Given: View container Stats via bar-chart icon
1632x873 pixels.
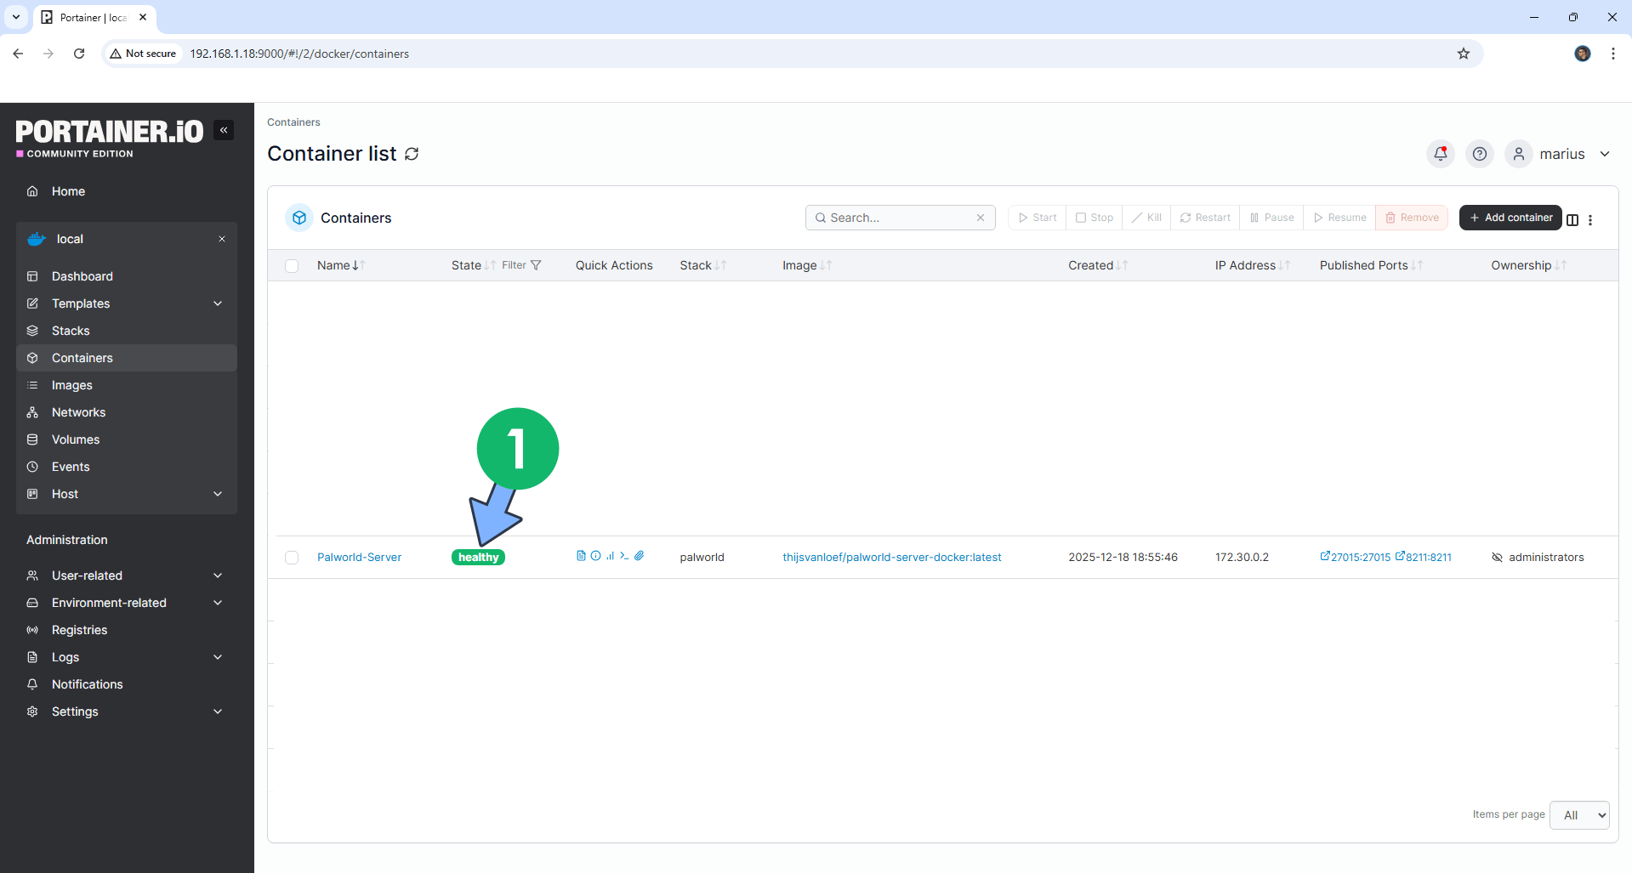Looking at the screenshot, I should pyautogui.click(x=610, y=556).
